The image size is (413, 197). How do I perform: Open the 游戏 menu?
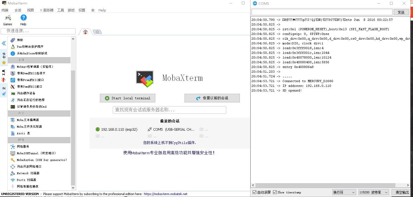coord(71,10)
